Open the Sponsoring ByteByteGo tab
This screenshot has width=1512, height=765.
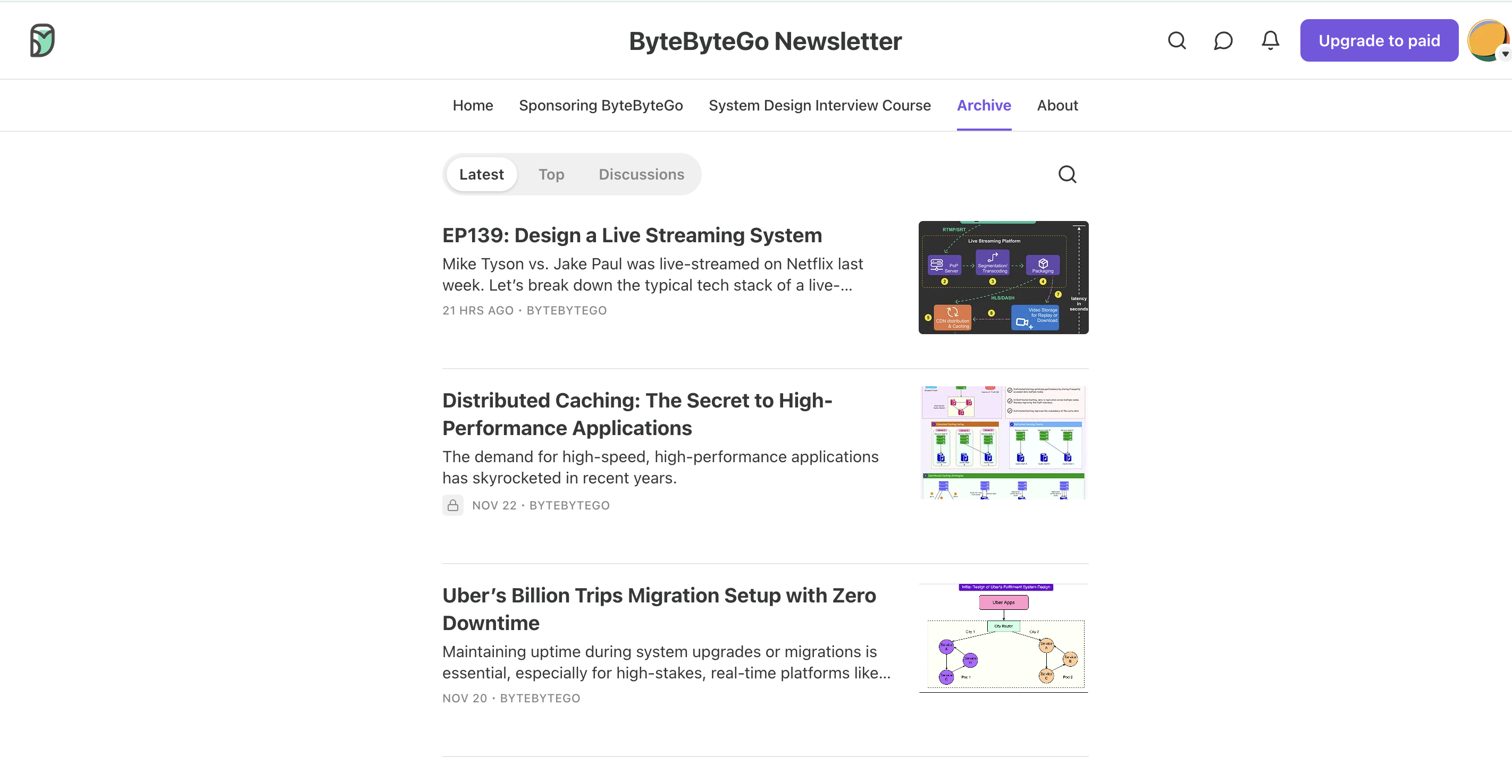click(600, 106)
